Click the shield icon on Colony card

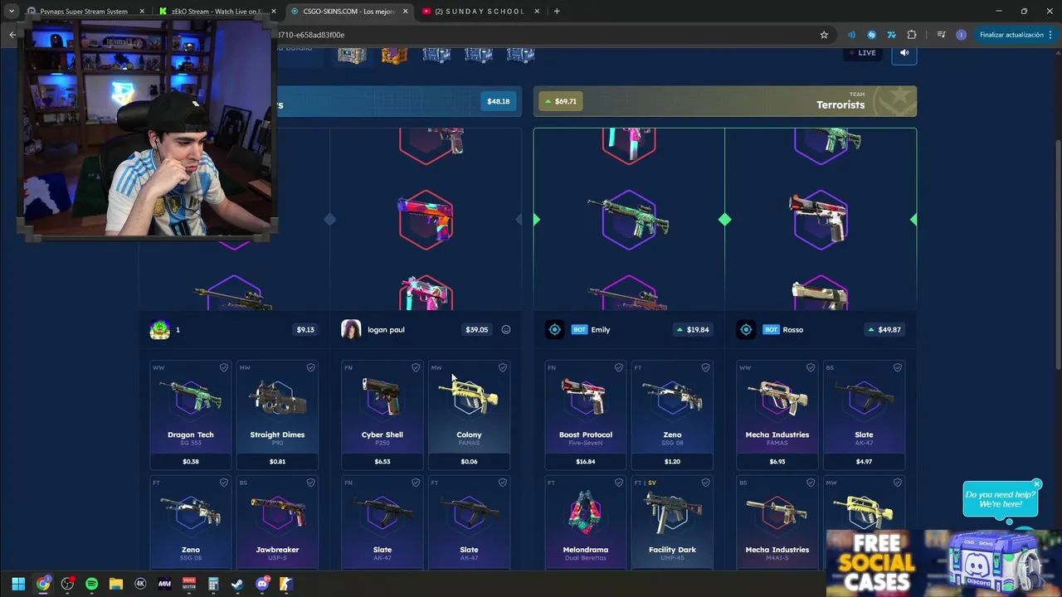502,367
